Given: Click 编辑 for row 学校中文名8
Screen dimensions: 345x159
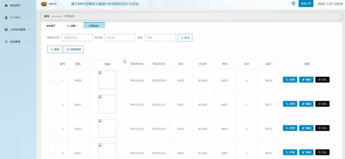Looking at the screenshot, I should [x=306, y=79].
